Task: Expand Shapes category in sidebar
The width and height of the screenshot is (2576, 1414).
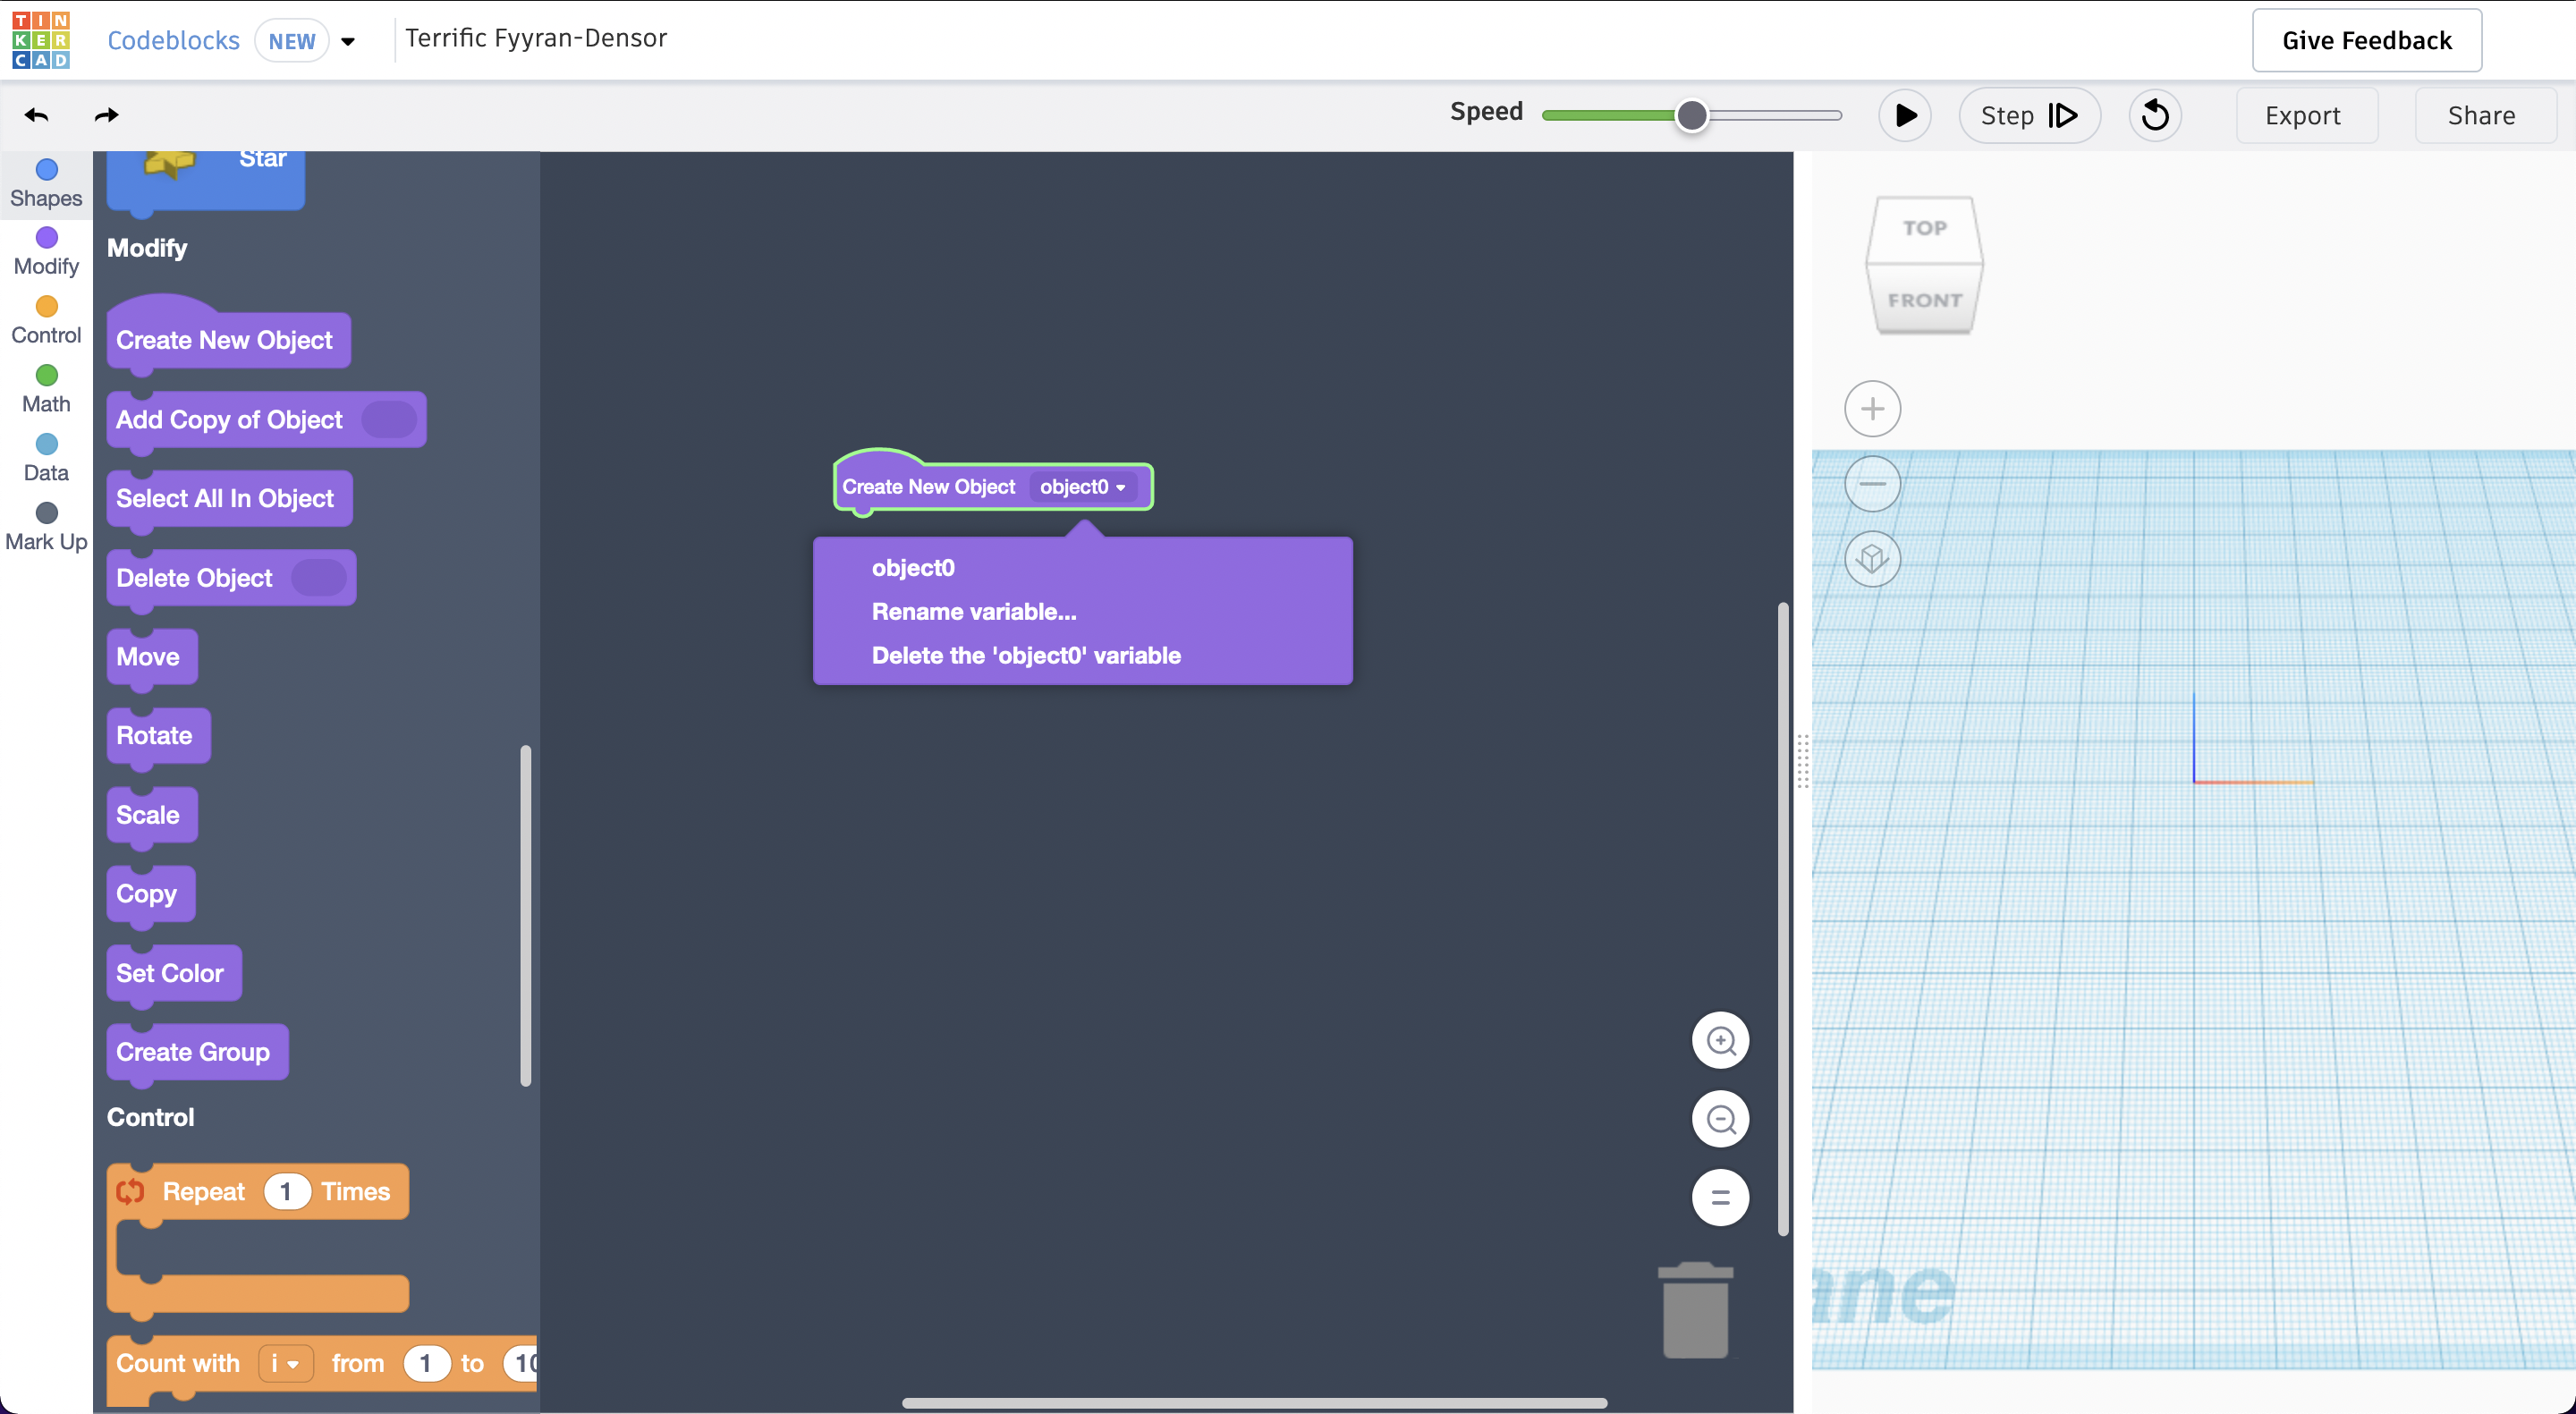Action: (x=47, y=181)
